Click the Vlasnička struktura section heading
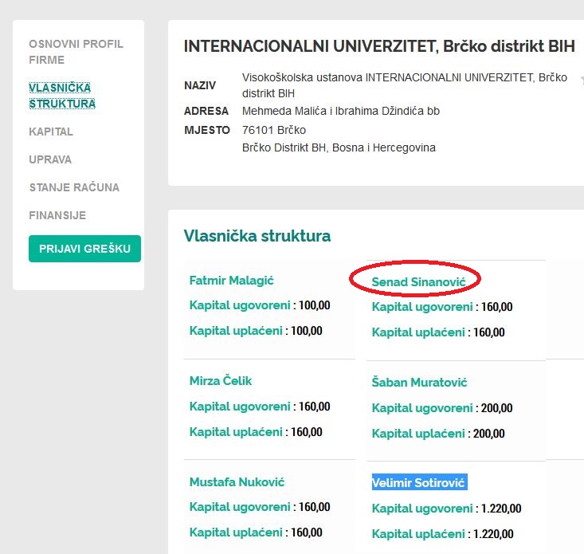This screenshot has width=584, height=554. [257, 236]
